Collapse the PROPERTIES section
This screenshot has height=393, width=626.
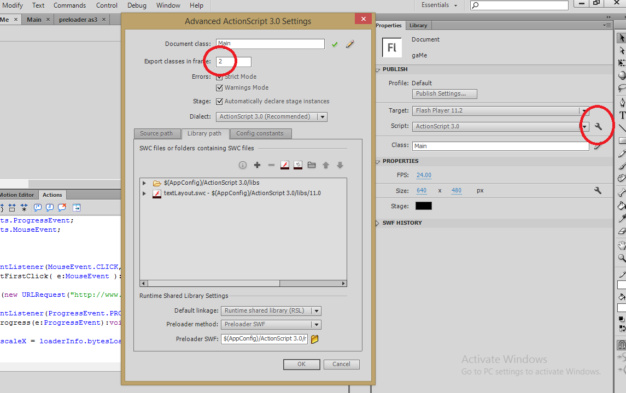point(378,162)
